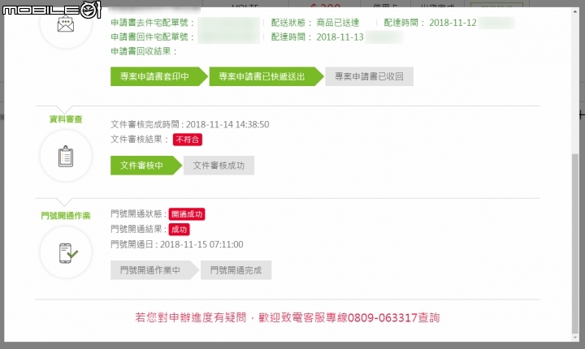The height and width of the screenshot is (349, 585).
Task: Click the 專案申請書已收回 step
Action: [368, 77]
